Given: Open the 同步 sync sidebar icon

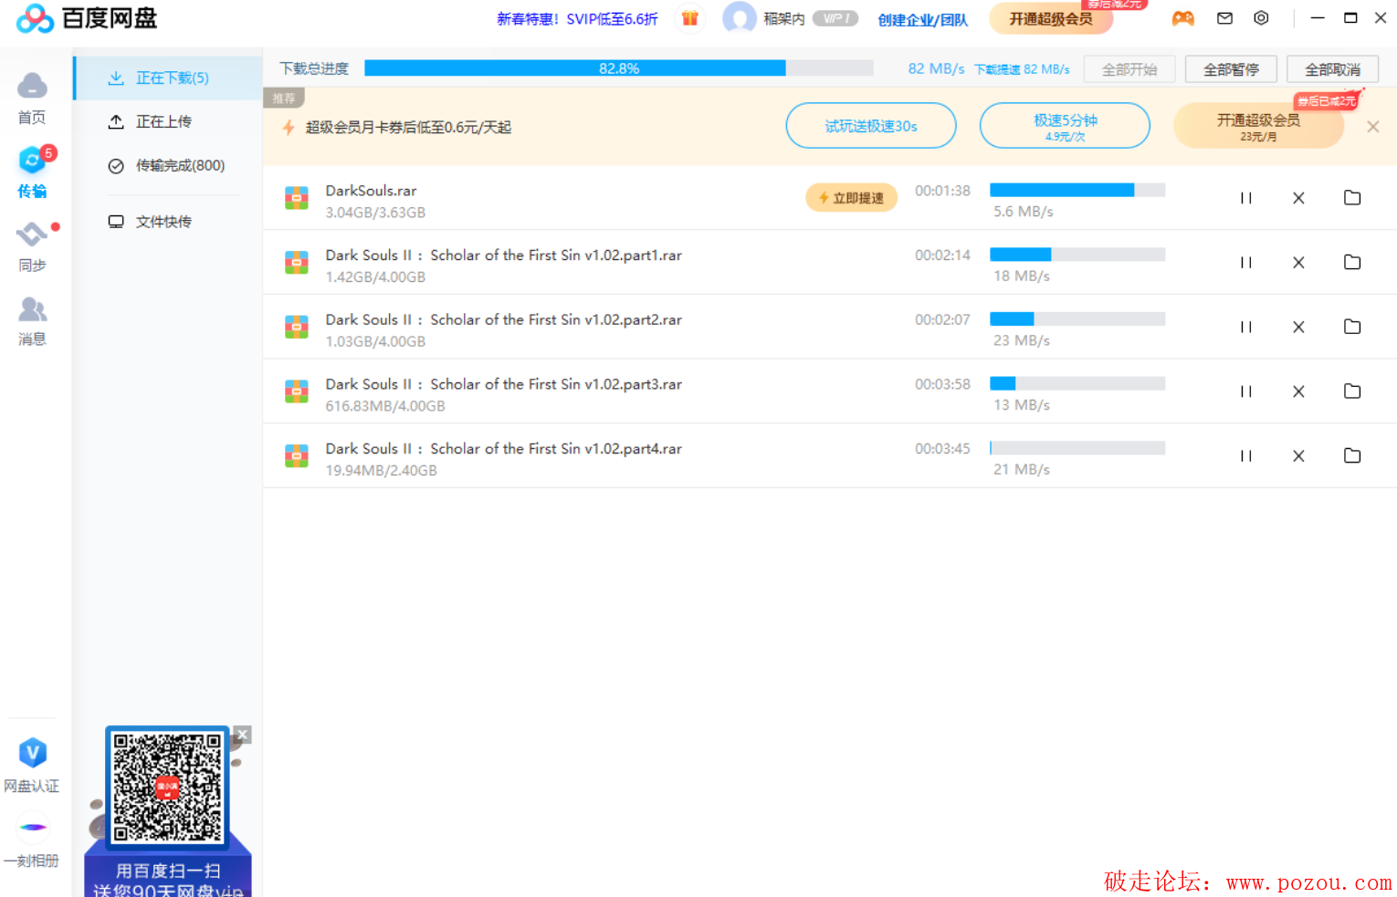Looking at the screenshot, I should tap(32, 235).
